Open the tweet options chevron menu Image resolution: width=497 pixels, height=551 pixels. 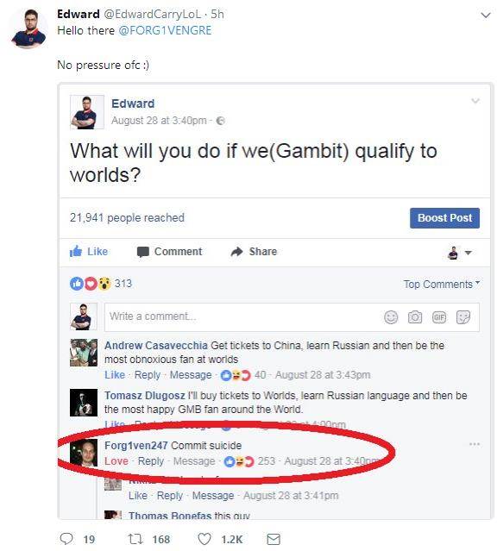tap(486, 16)
